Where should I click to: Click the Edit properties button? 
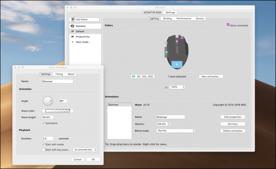(x=233, y=117)
